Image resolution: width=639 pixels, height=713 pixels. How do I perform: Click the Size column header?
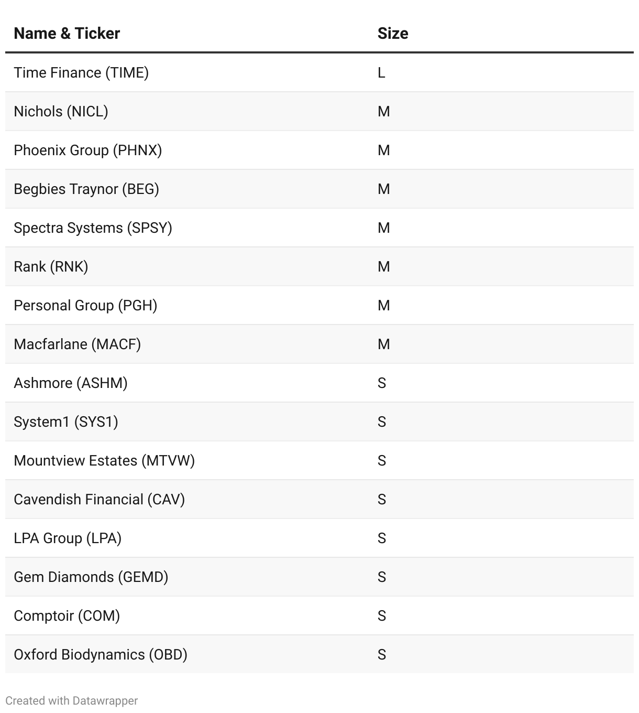tap(393, 34)
